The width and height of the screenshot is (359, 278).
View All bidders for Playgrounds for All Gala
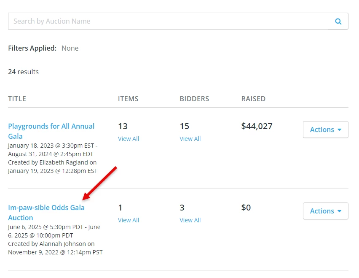pos(190,138)
